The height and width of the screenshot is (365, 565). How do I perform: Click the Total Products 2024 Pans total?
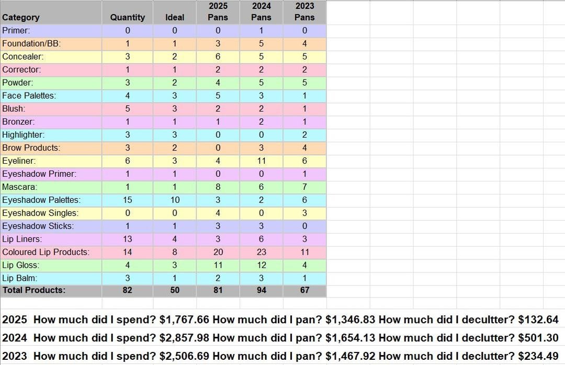261,290
